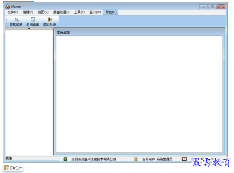
Task: Collapse the navigation panel with the up arrow
Action: [x=29, y=28]
